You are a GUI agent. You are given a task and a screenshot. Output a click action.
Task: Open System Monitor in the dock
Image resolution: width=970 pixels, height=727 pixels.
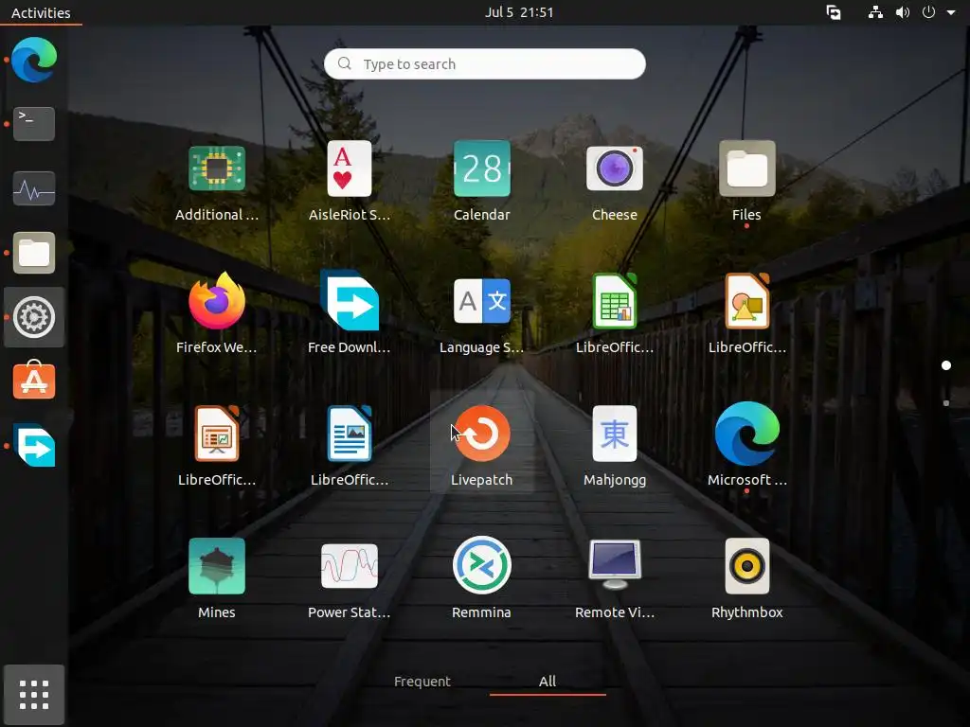pos(34,188)
